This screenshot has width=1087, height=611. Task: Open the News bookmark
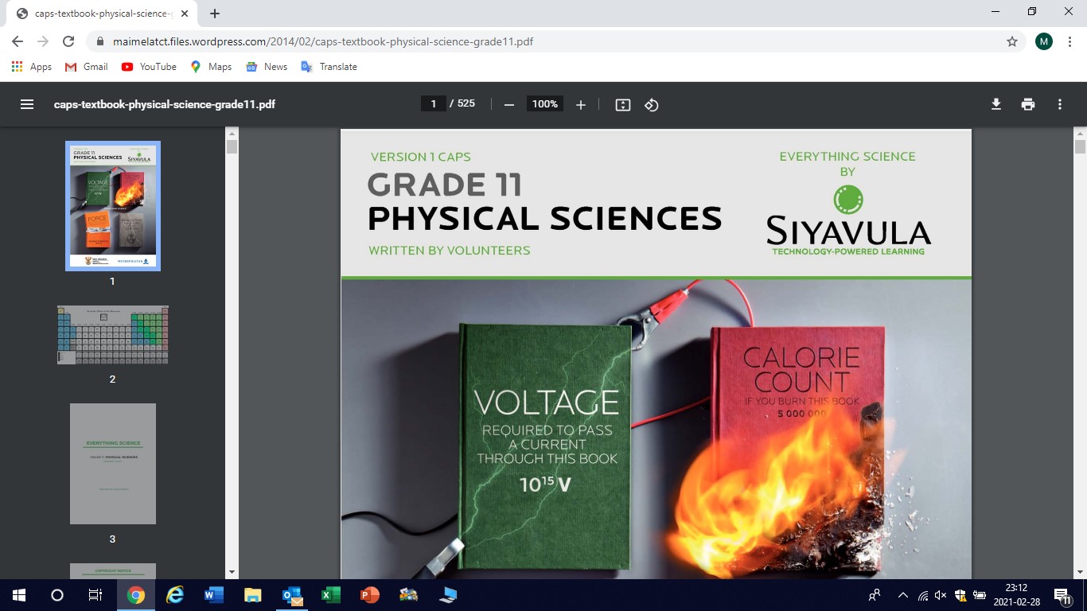point(267,67)
